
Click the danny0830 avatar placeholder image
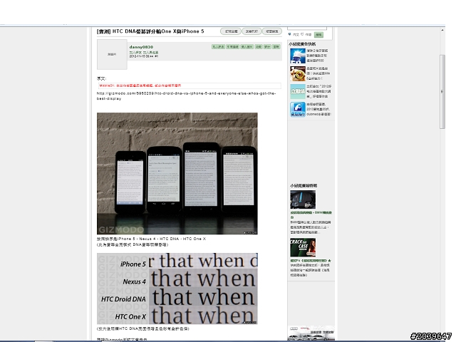112,54
